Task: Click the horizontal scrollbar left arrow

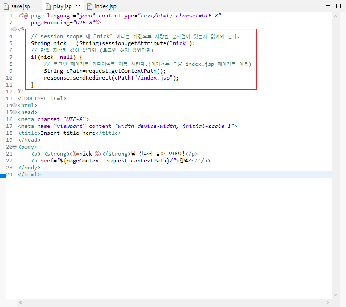Action: click(x=21, y=302)
